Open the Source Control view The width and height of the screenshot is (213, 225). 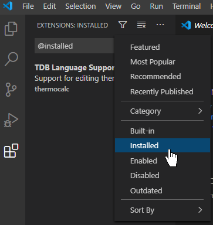(x=11, y=90)
